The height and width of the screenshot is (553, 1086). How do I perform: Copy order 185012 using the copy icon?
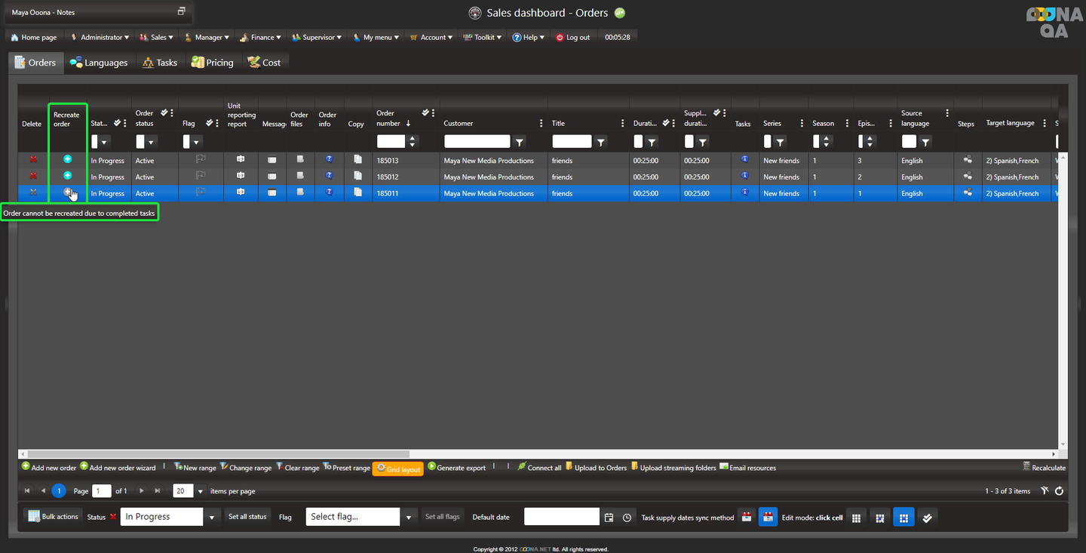tap(357, 176)
